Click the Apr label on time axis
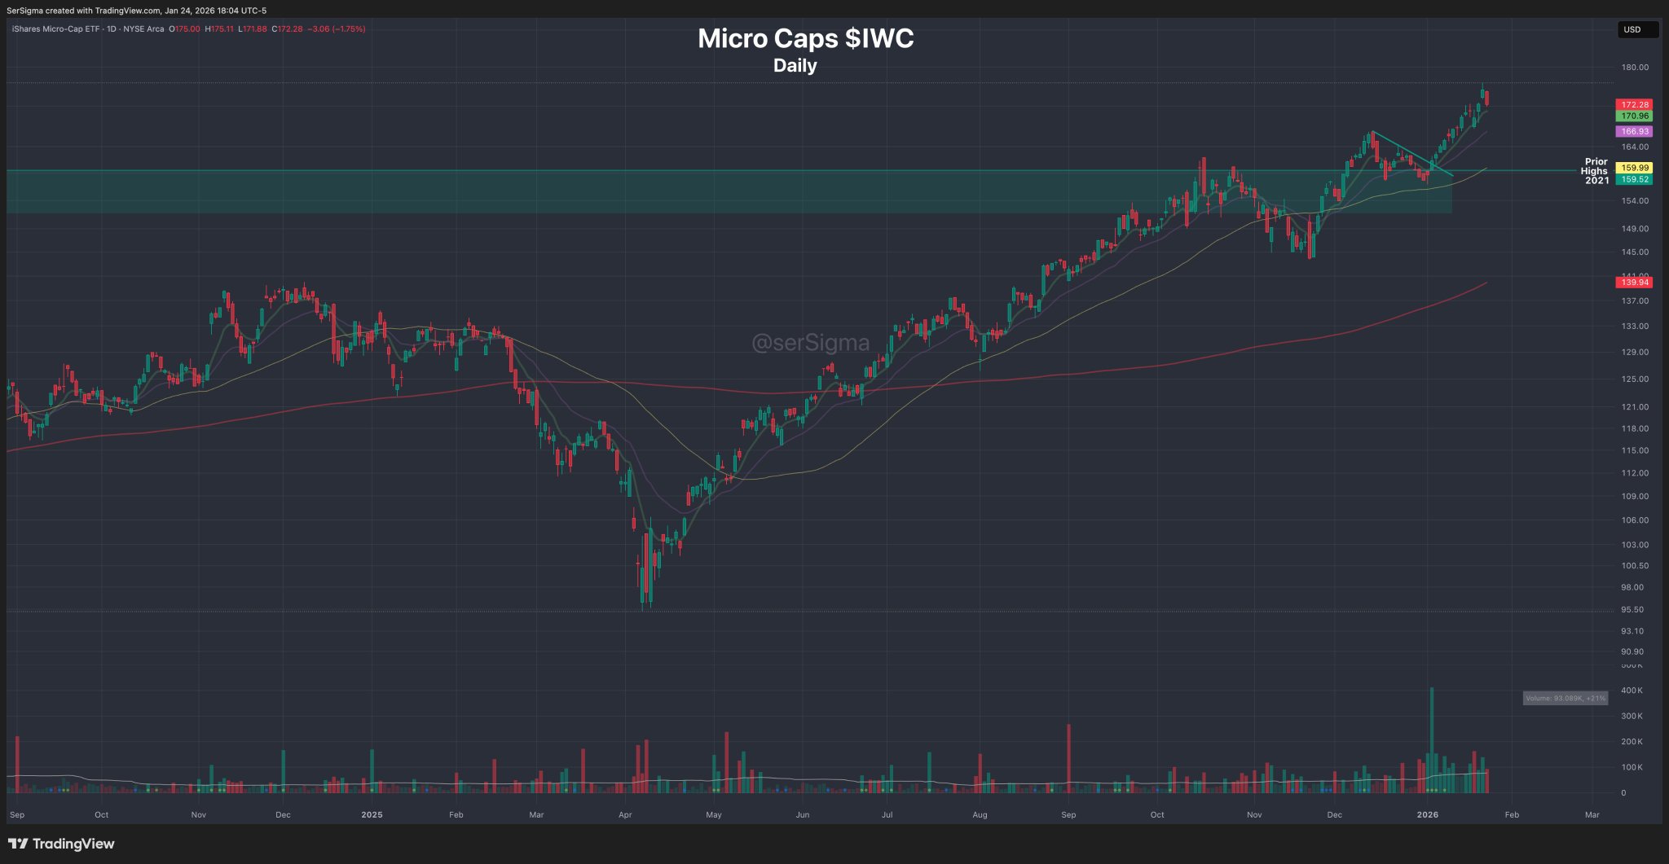Image resolution: width=1669 pixels, height=864 pixels. [x=625, y=814]
